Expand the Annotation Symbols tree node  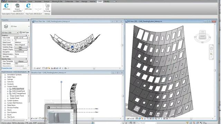(5, 75)
